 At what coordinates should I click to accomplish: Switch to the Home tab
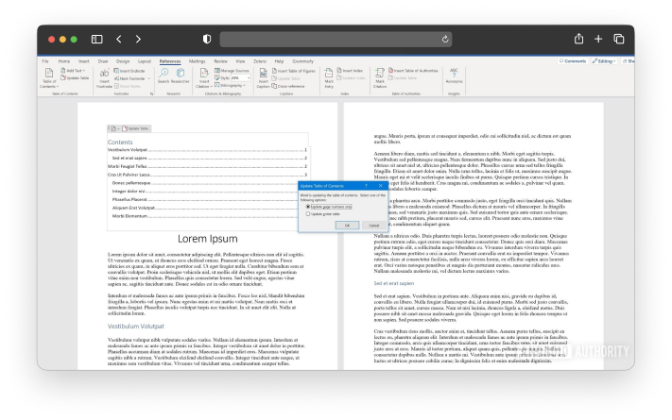64,61
